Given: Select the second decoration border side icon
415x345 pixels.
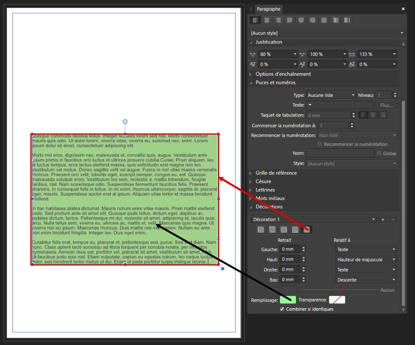Looking at the screenshot, I should 272,230.
